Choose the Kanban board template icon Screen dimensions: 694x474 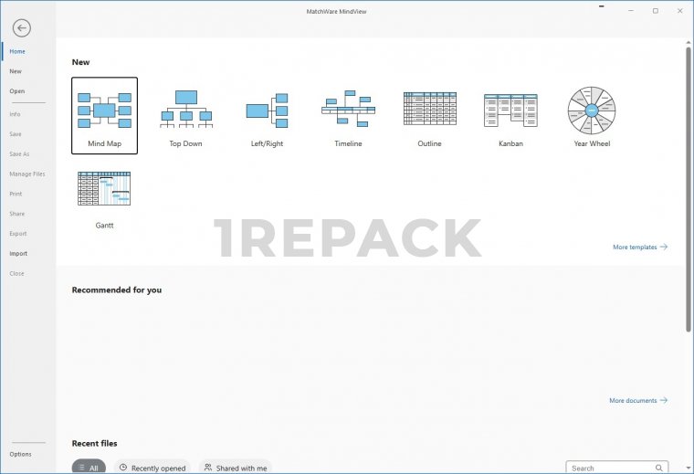(x=510, y=110)
